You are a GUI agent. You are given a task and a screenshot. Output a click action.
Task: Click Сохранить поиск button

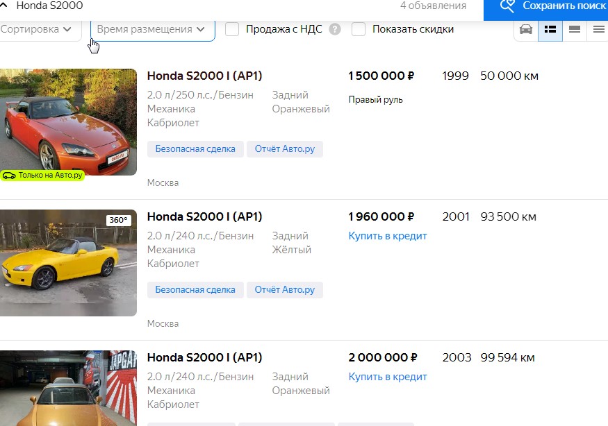pyautogui.click(x=545, y=9)
